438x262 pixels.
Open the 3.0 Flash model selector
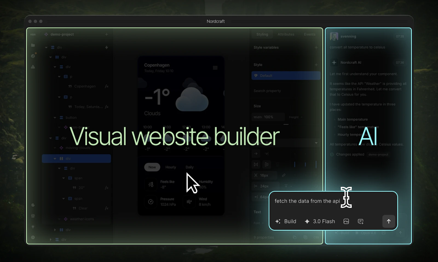click(x=320, y=221)
